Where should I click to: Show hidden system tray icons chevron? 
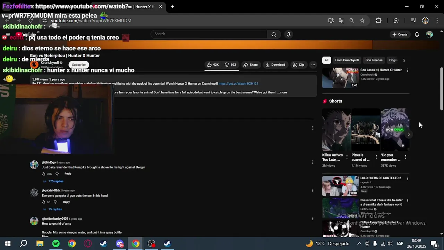tap(359, 243)
